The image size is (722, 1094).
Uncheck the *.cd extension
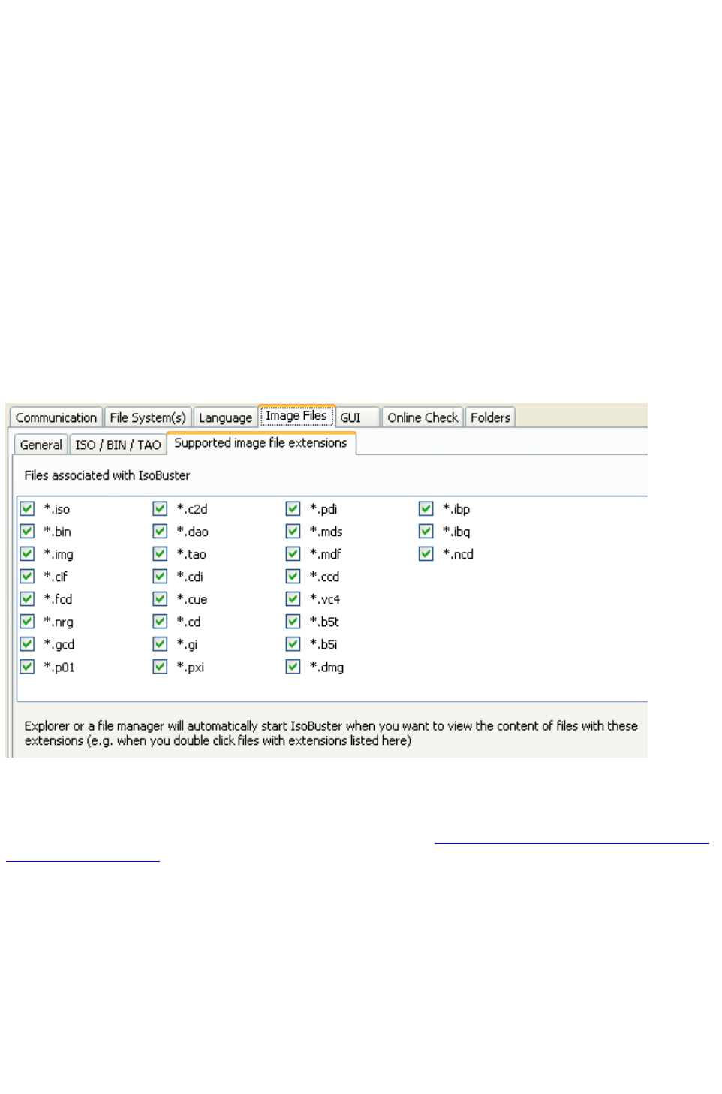tap(160, 621)
